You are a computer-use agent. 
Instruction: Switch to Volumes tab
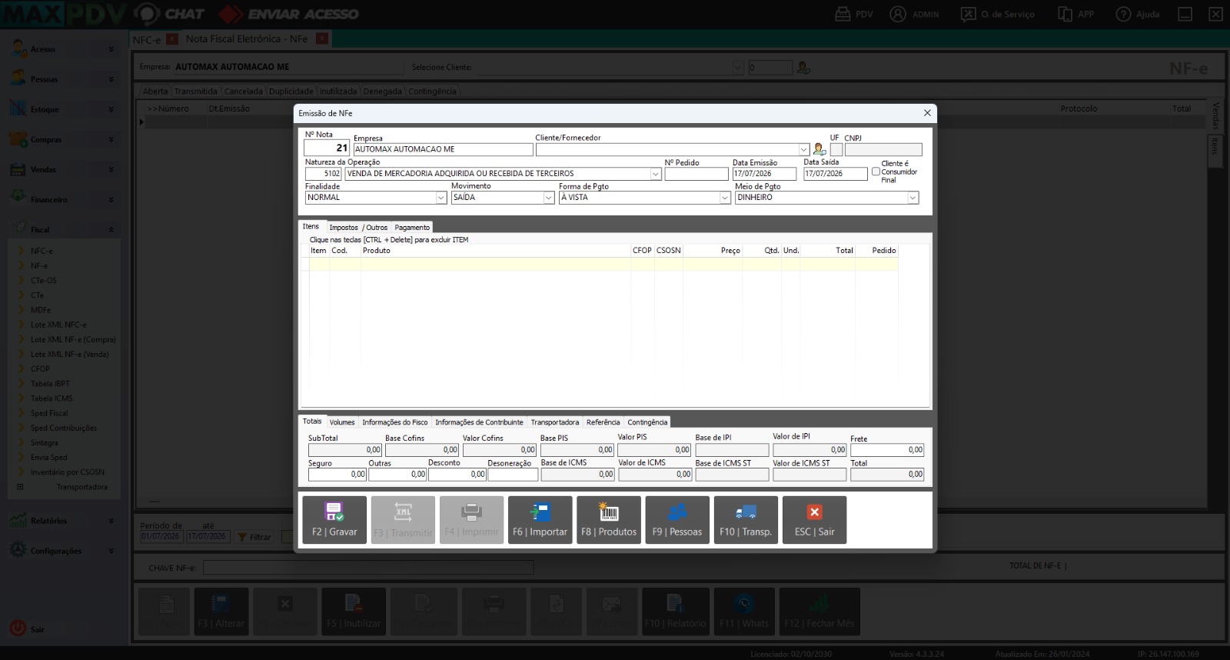pos(342,422)
